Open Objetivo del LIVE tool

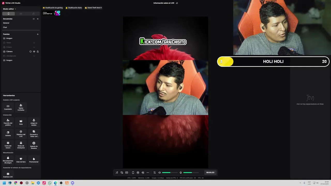point(21,134)
